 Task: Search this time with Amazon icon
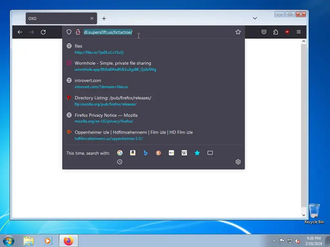coord(133,153)
